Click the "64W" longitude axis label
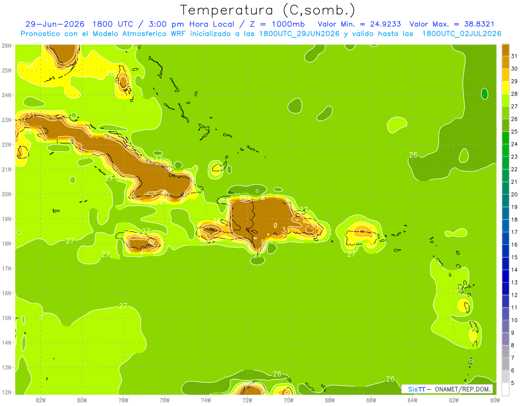The image size is (526, 406). pos(412,400)
